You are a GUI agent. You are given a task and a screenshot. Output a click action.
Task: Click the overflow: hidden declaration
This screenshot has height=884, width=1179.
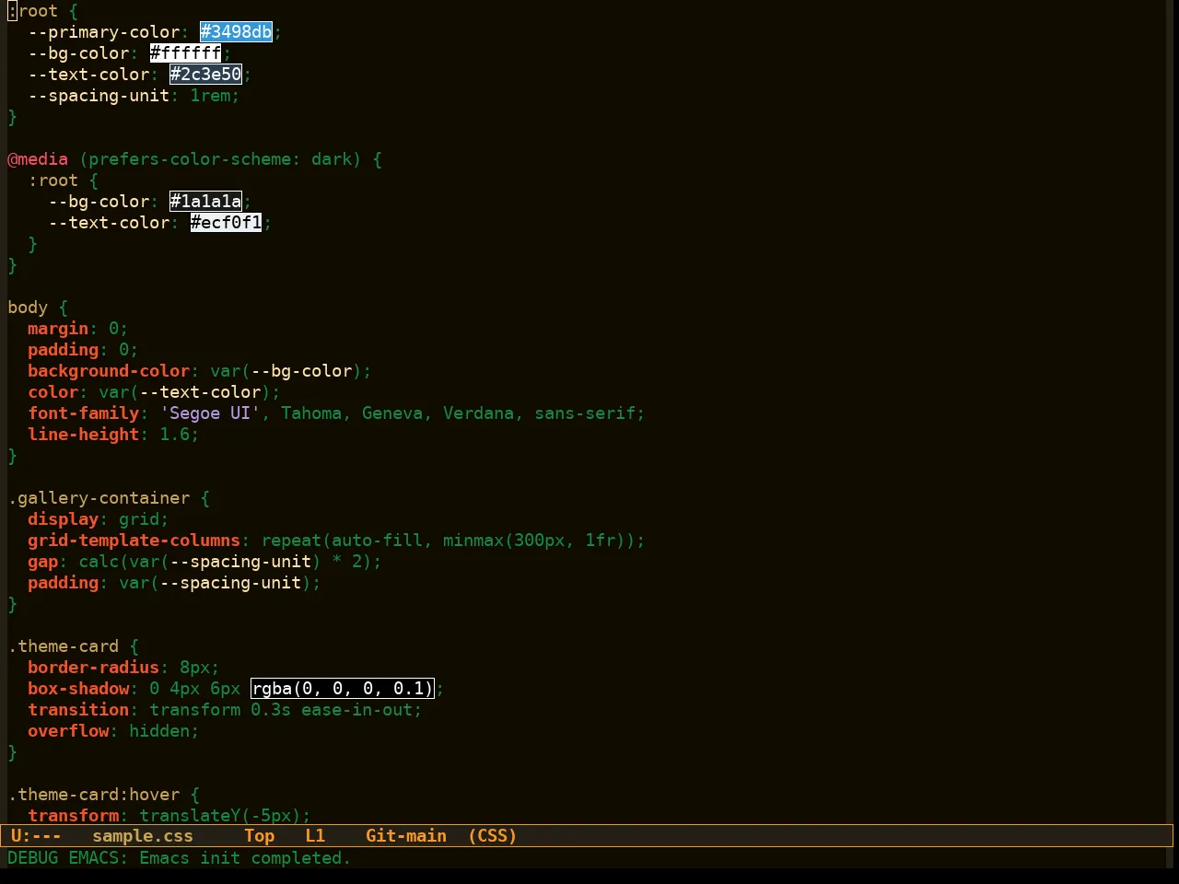(113, 731)
